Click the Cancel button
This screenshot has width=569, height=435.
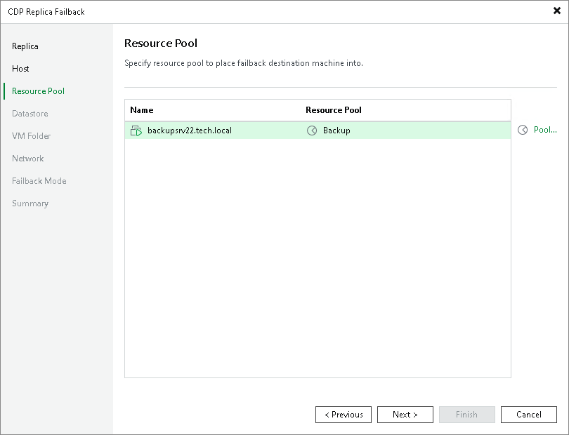(529, 415)
